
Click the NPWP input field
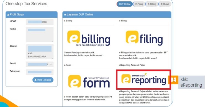click(x=40, y=22)
